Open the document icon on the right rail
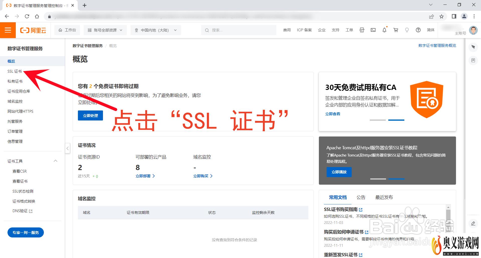Image resolution: width=481 pixels, height=258 pixels. (x=473, y=60)
